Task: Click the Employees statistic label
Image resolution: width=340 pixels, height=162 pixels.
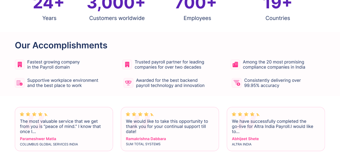Action: pyautogui.click(x=197, y=18)
